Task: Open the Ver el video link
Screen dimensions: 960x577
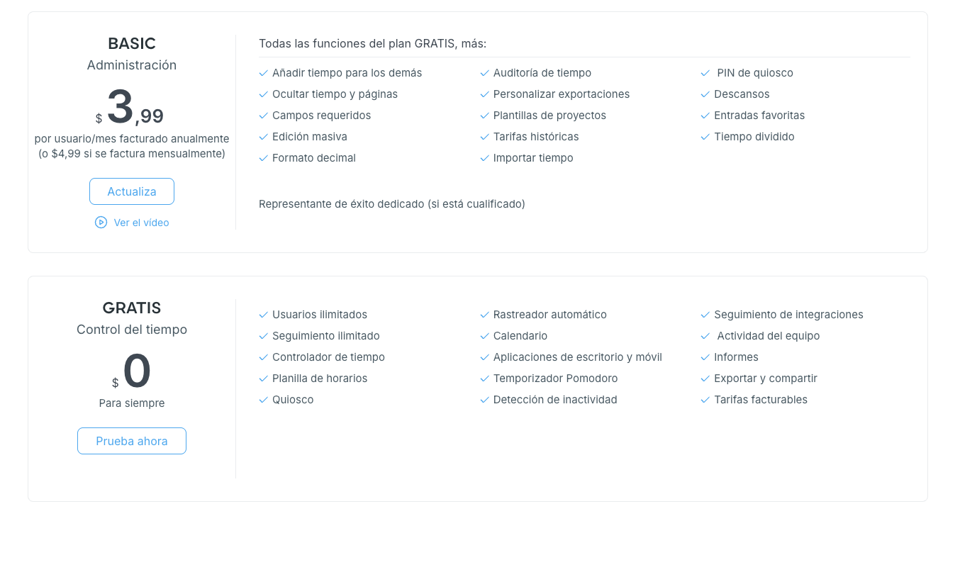Action: pyautogui.click(x=141, y=223)
